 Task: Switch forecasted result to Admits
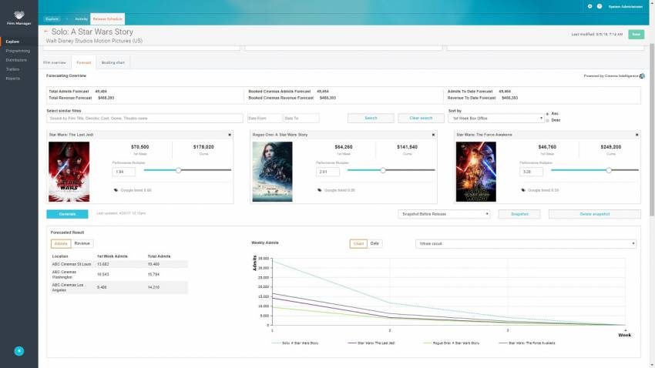[61, 243]
